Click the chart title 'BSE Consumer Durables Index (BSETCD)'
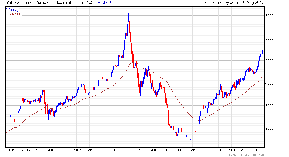This screenshot has width=289, height=157. tap(44, 3)
